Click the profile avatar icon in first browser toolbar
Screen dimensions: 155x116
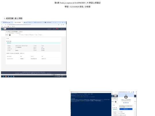click(x=63, y=25)
